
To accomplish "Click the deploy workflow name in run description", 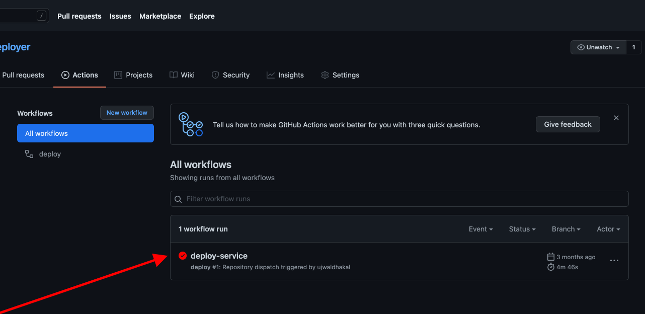I will coord(200,267).
